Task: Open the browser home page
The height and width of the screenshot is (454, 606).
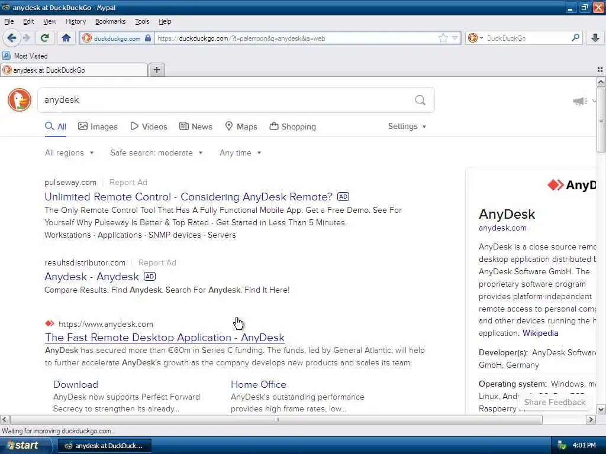Action: click(66, 38)
